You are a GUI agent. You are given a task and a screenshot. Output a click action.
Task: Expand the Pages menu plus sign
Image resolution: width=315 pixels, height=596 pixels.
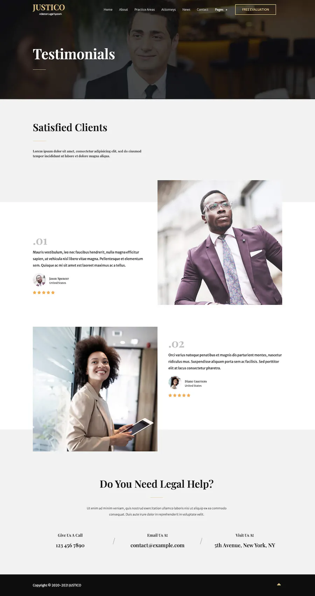point(226,10)
